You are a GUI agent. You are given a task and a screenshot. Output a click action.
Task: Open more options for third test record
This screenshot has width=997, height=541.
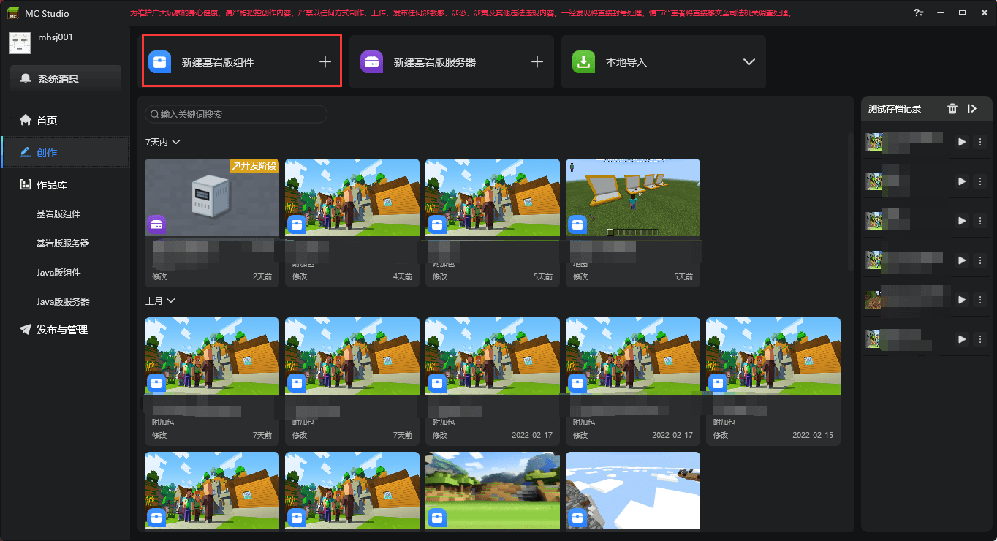click(x=980, y=221)
